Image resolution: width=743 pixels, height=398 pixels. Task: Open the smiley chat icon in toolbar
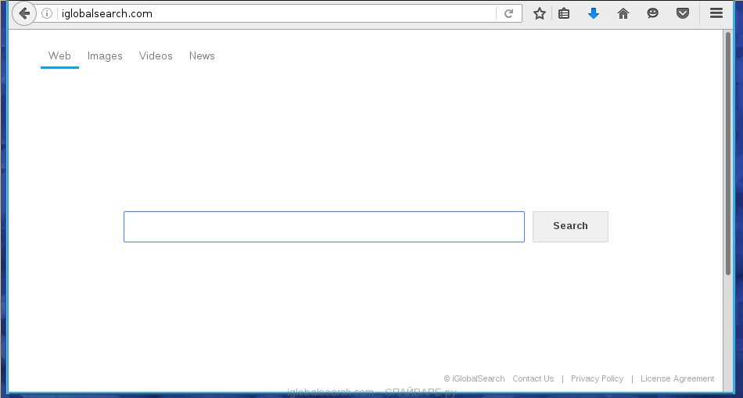[x=653, y=13]
